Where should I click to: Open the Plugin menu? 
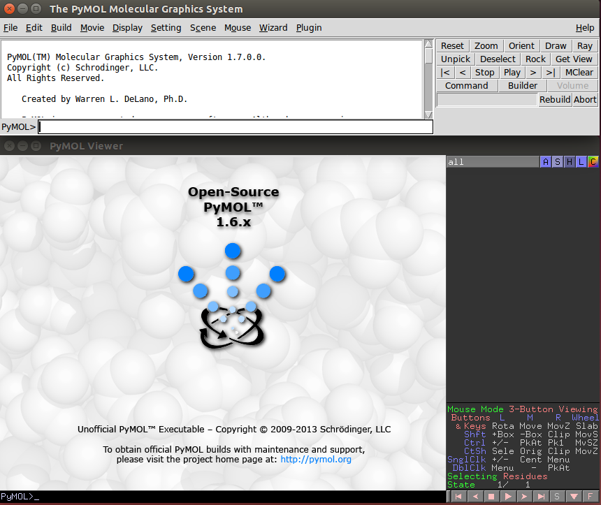(309, 27)
